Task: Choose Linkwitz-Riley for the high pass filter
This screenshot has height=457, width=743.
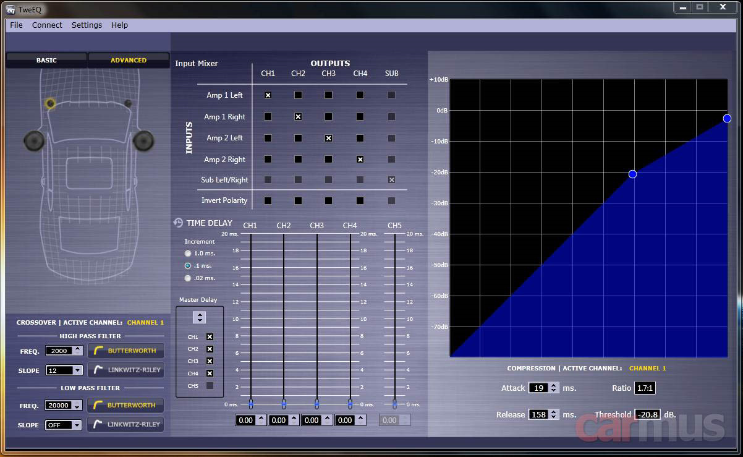Action: (x=126, y=370)
